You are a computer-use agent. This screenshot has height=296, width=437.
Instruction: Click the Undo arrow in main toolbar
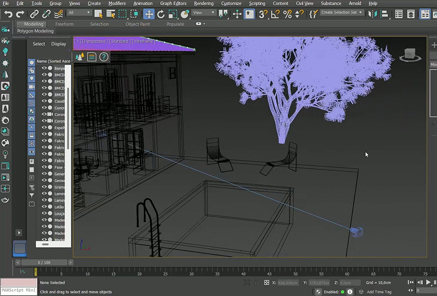click(8, 14)
